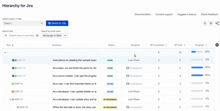Open issue SSP-10 key link
Viewport: 220px width, 111px height.
[x=18, y=100]
